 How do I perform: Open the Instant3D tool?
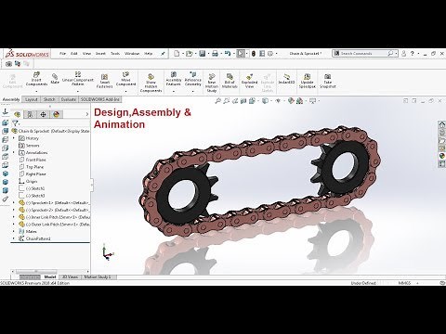pos(286,79)
